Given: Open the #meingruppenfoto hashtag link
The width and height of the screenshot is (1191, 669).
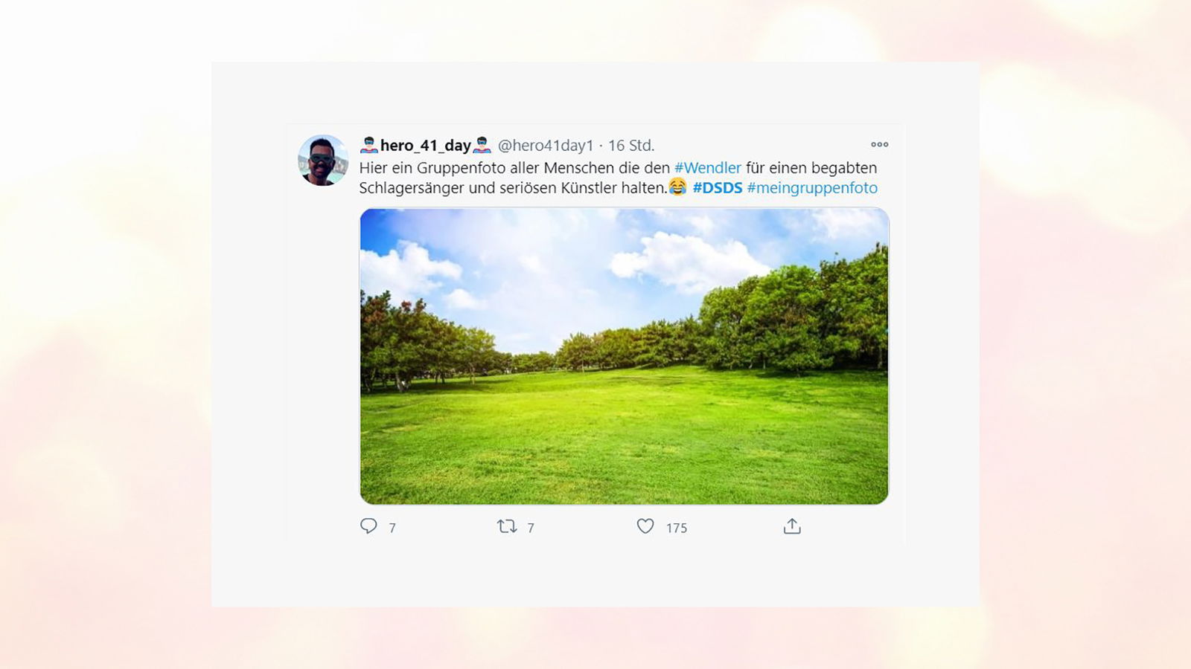Looking at the screenshot, I should (x=812, y=188).
